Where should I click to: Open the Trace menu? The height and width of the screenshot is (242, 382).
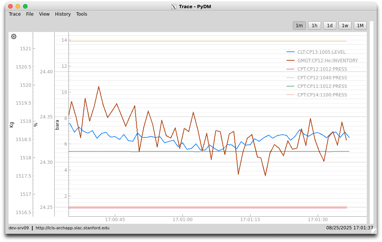[x=14, y=14]
